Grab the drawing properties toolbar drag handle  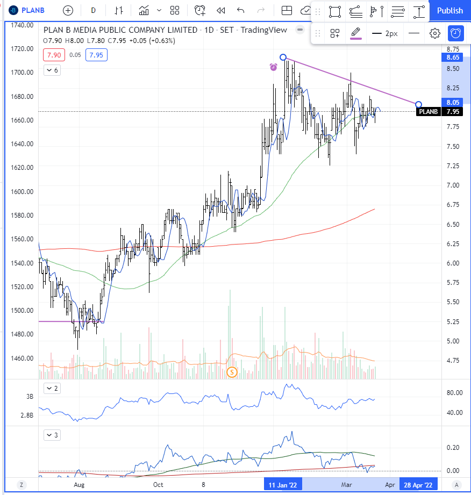coord(318,33)
